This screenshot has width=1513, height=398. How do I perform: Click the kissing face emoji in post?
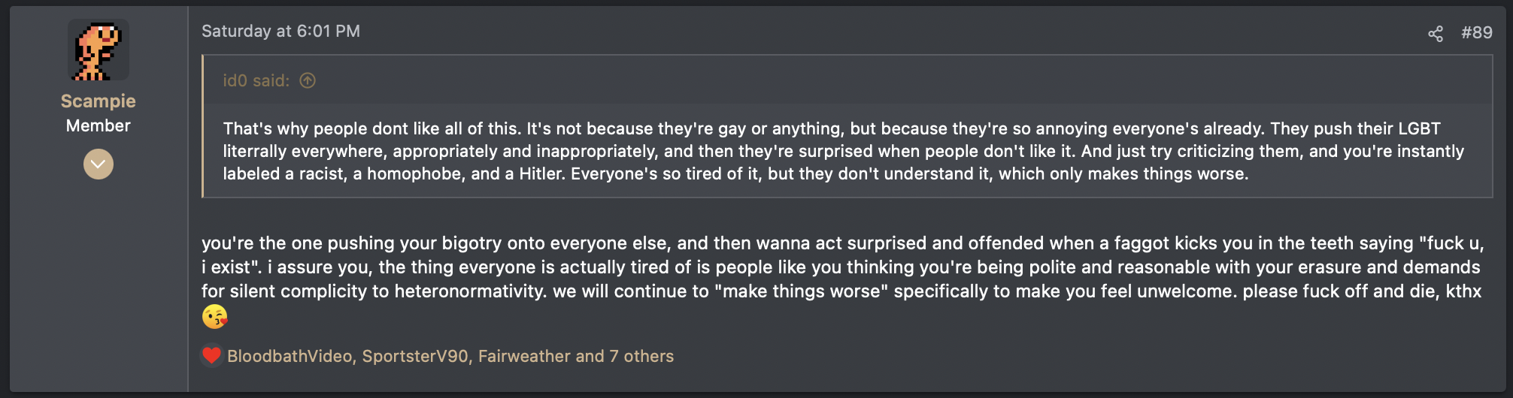pyautogui.click(x=214, y=317)
